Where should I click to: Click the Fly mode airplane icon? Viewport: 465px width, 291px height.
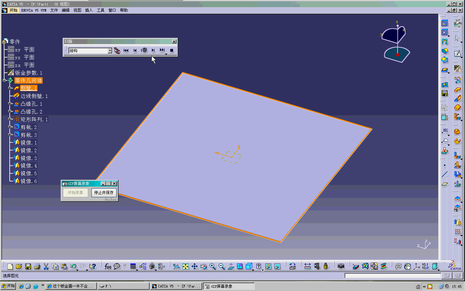[x=176, y=266]
